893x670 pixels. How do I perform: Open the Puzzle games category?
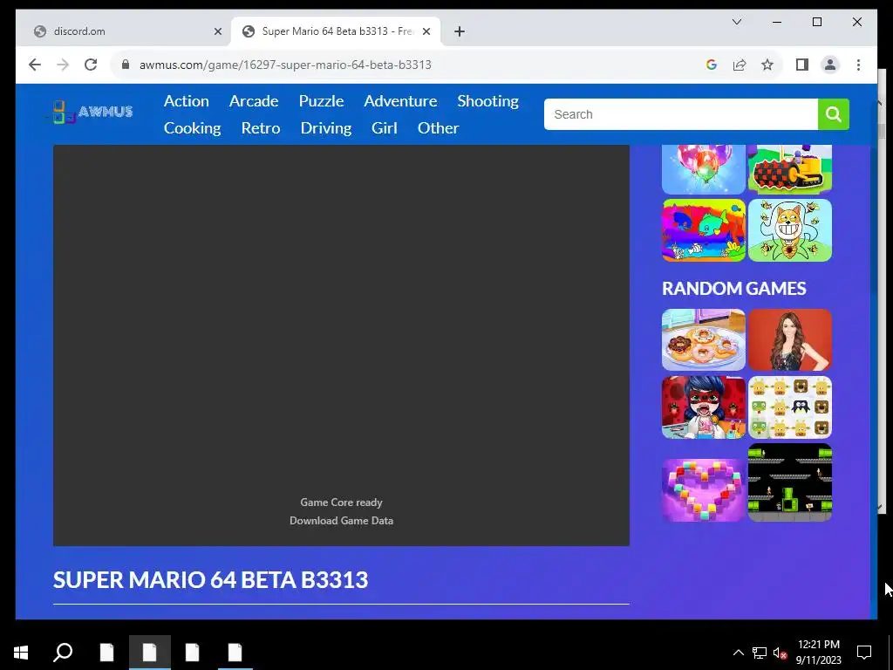click(x=321, y=101)
